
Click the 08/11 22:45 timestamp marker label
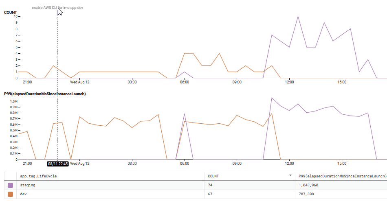tap(57, 164)
